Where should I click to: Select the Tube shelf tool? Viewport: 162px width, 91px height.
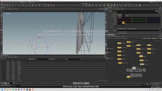7,5
